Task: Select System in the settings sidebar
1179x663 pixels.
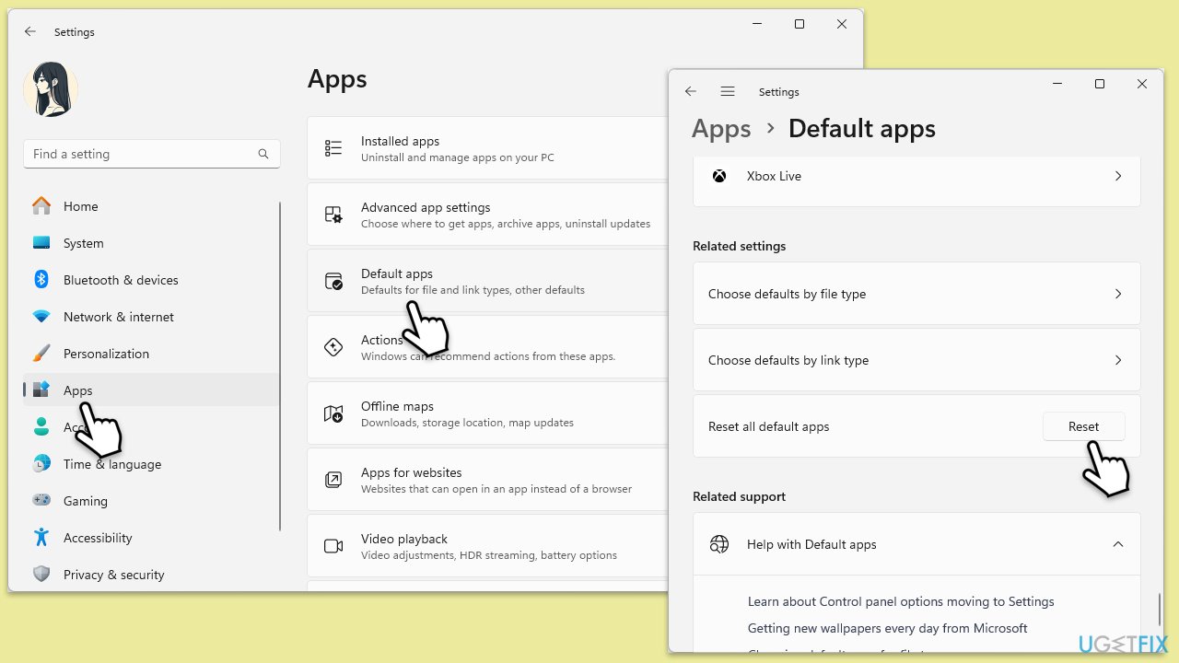Action: tap(83, 243)
